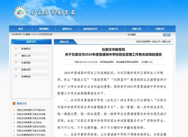The height and width of the screenshot is (137, 188).
Task: Open the '2024年寒假期间关于校外培训…' notice link
Action: point(32,135)
